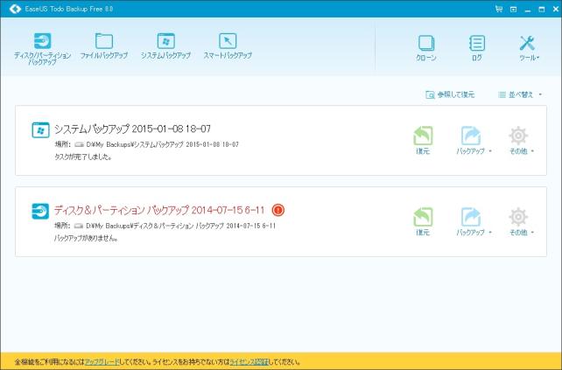This screenshot has height=370, width=562.
Task: Maximize the EaseUS Todo Backup window
Action: 542,10
